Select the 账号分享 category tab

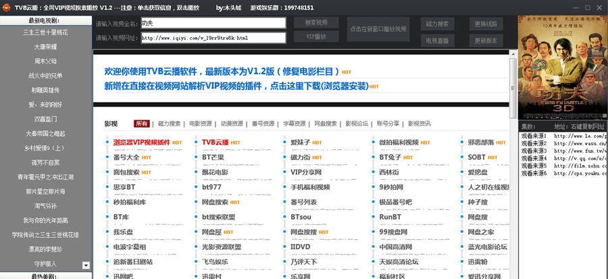(388, 124)
